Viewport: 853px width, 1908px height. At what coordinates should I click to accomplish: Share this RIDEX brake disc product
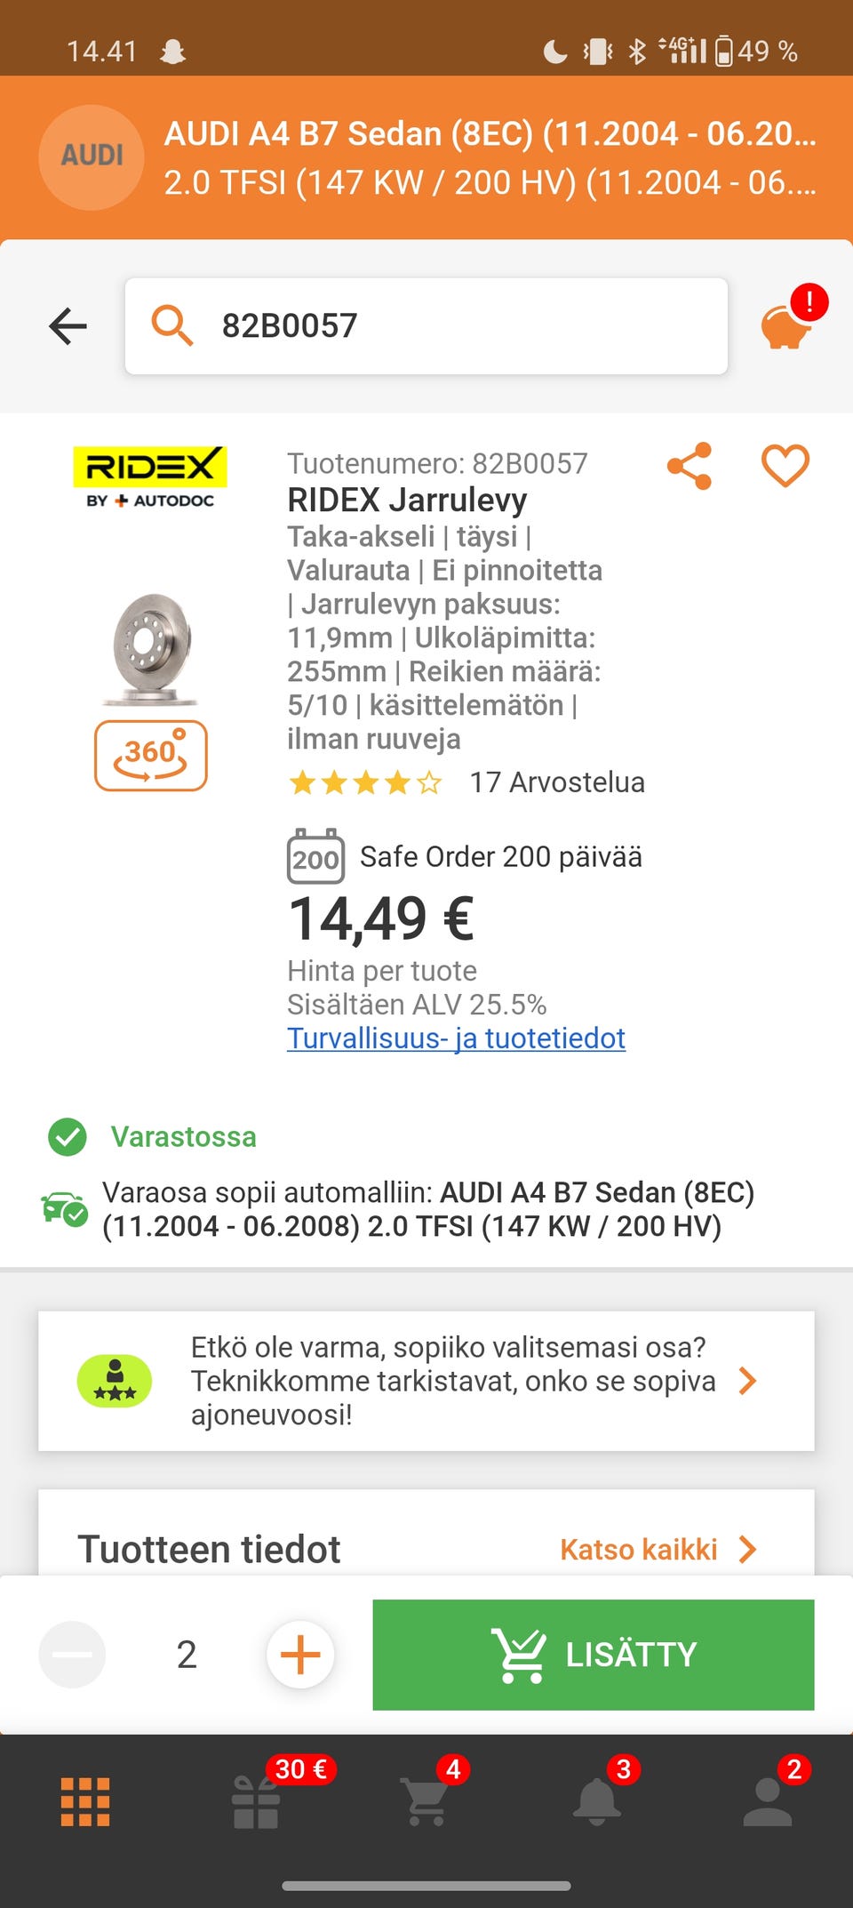pos(690,466)
